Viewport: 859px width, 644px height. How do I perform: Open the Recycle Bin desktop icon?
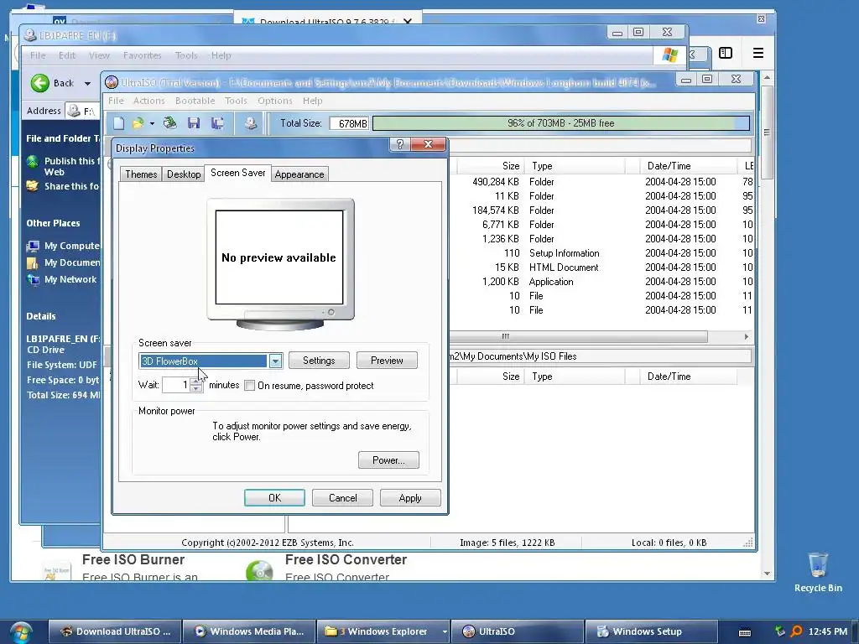818,572
